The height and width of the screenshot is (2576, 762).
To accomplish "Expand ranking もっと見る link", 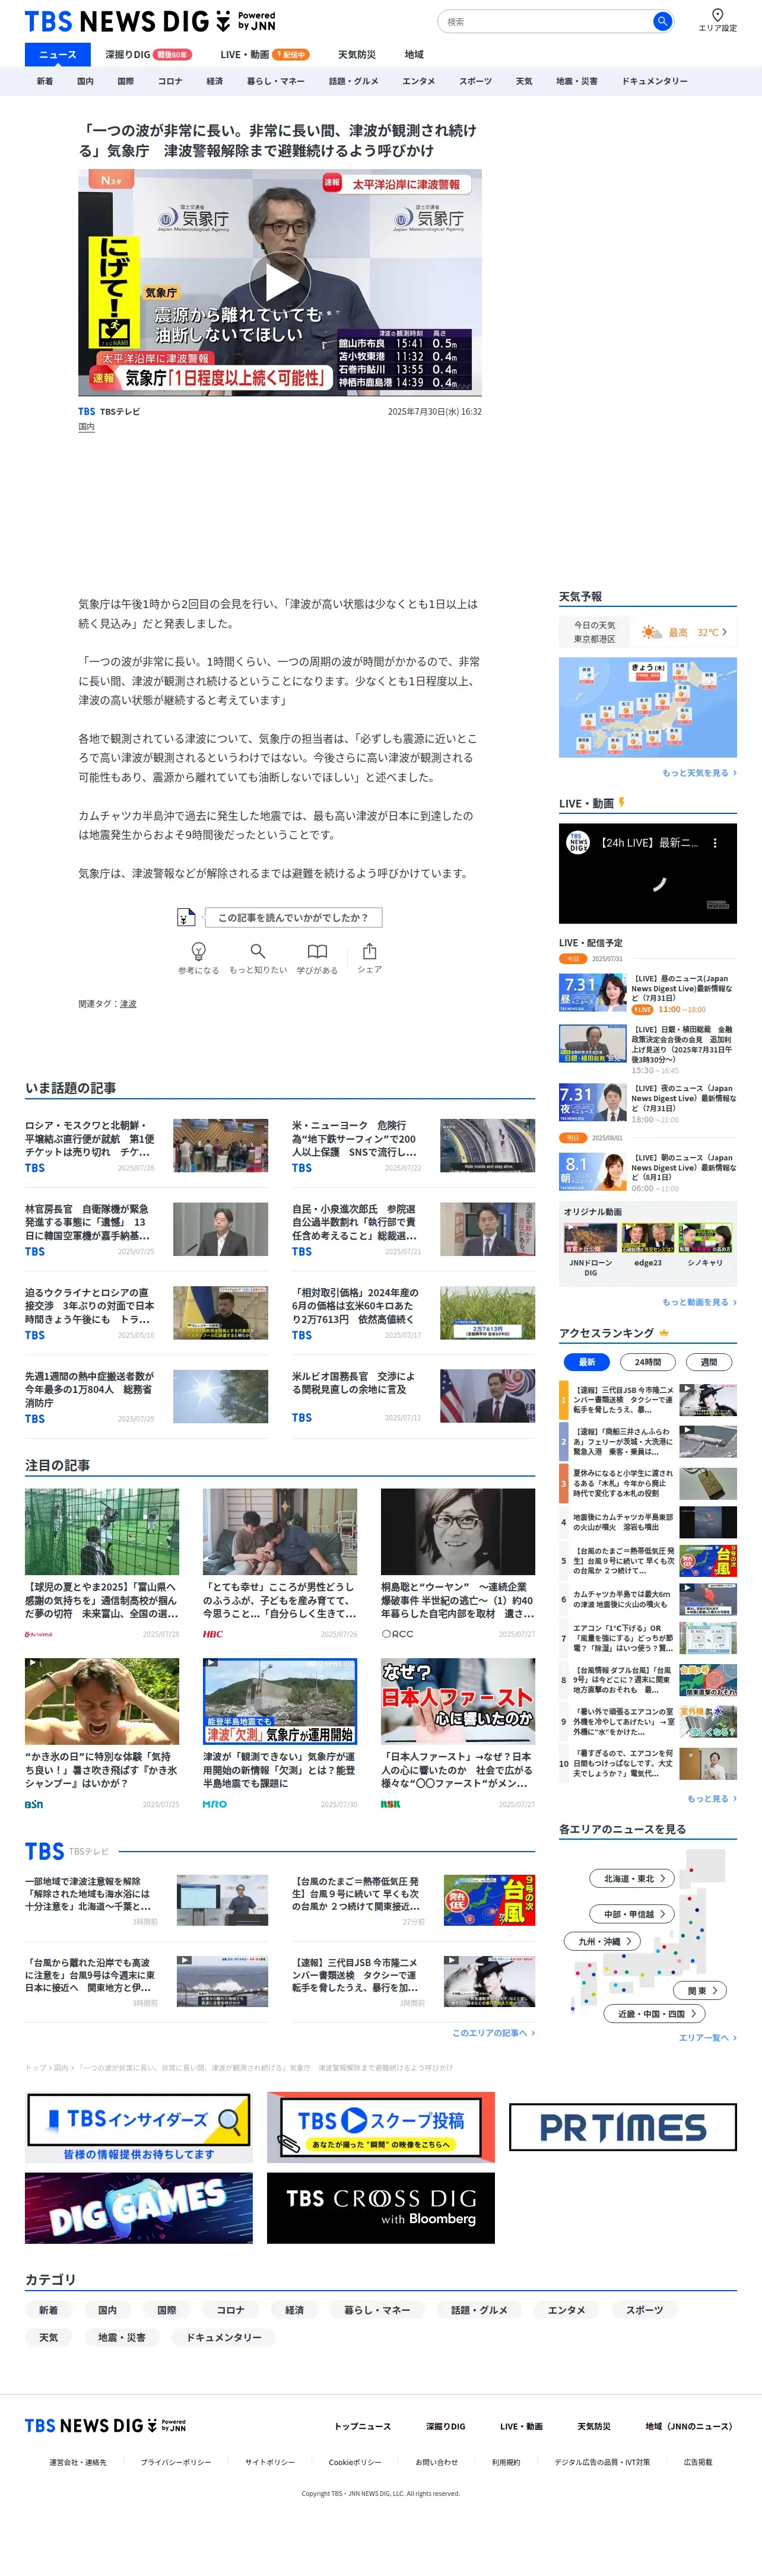I will 711,1798.
